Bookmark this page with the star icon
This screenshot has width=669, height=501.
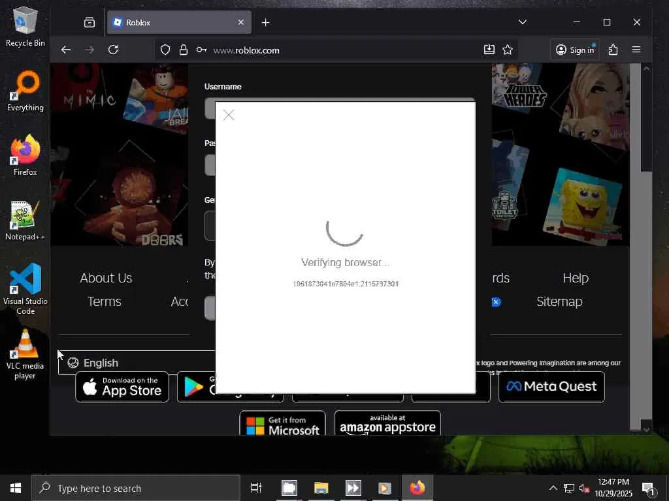(507, 50)
